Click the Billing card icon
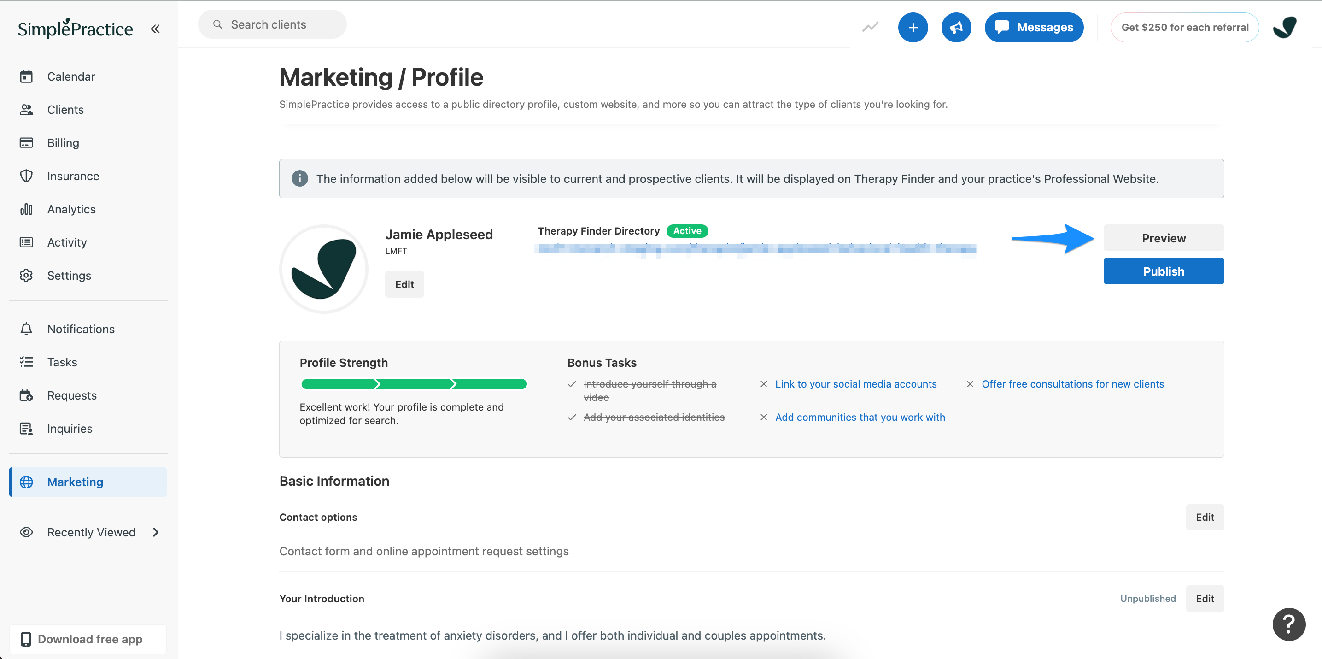Screen dimensions: 1322x659 26,143
